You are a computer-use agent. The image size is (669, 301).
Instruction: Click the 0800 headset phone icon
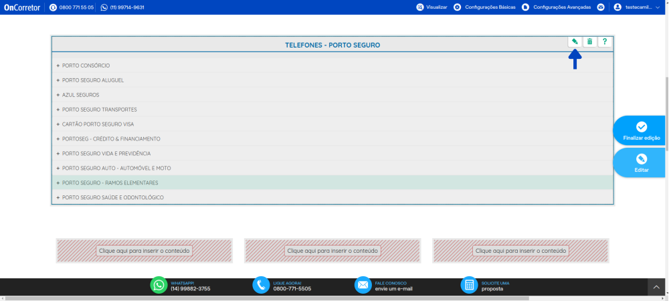[53, 7]
